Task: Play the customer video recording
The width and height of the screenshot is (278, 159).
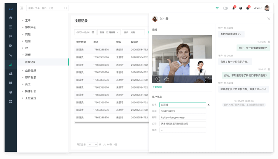Action: point(157,79)
